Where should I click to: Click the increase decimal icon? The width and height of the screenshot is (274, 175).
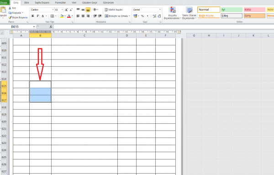click(154, 16)
